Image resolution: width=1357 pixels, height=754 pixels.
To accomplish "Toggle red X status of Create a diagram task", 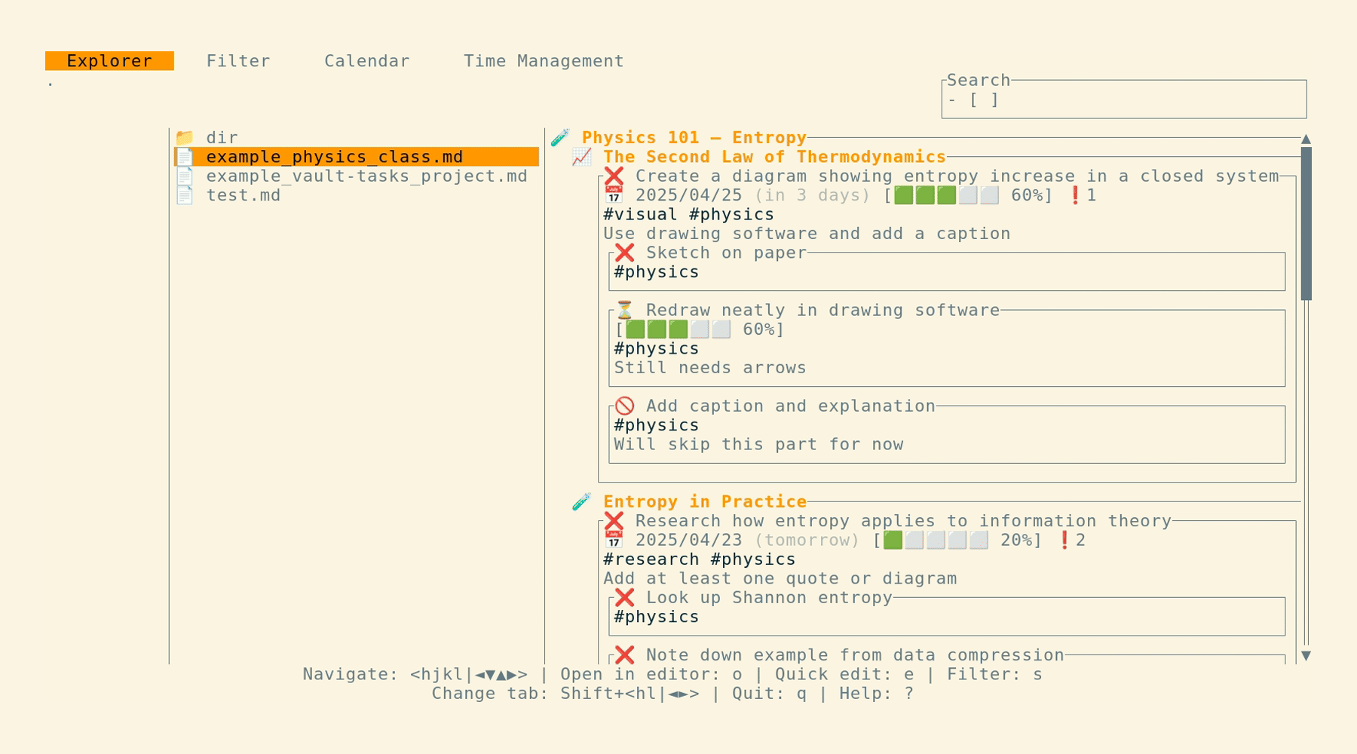I will click(614, 176).
